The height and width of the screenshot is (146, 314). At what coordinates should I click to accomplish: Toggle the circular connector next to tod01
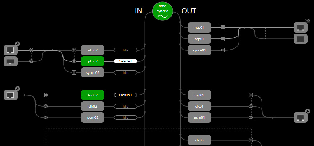(251, 95)
